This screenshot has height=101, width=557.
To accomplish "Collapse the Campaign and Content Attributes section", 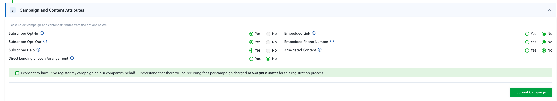I will click(549, 10).
